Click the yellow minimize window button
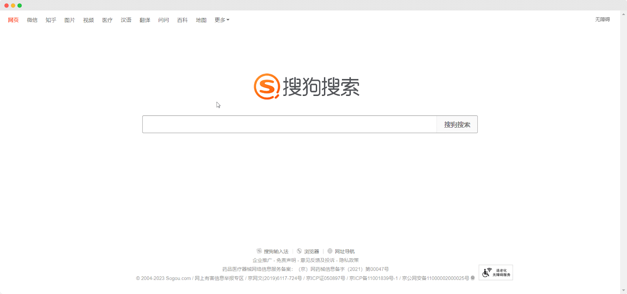Screen dimensions: 627x294 (13, 5)
